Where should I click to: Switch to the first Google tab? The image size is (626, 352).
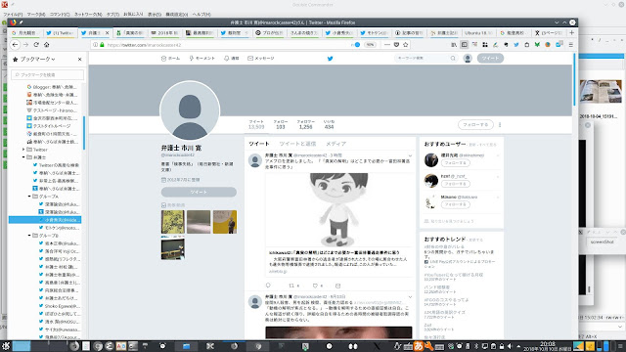[x=23, y=32]
